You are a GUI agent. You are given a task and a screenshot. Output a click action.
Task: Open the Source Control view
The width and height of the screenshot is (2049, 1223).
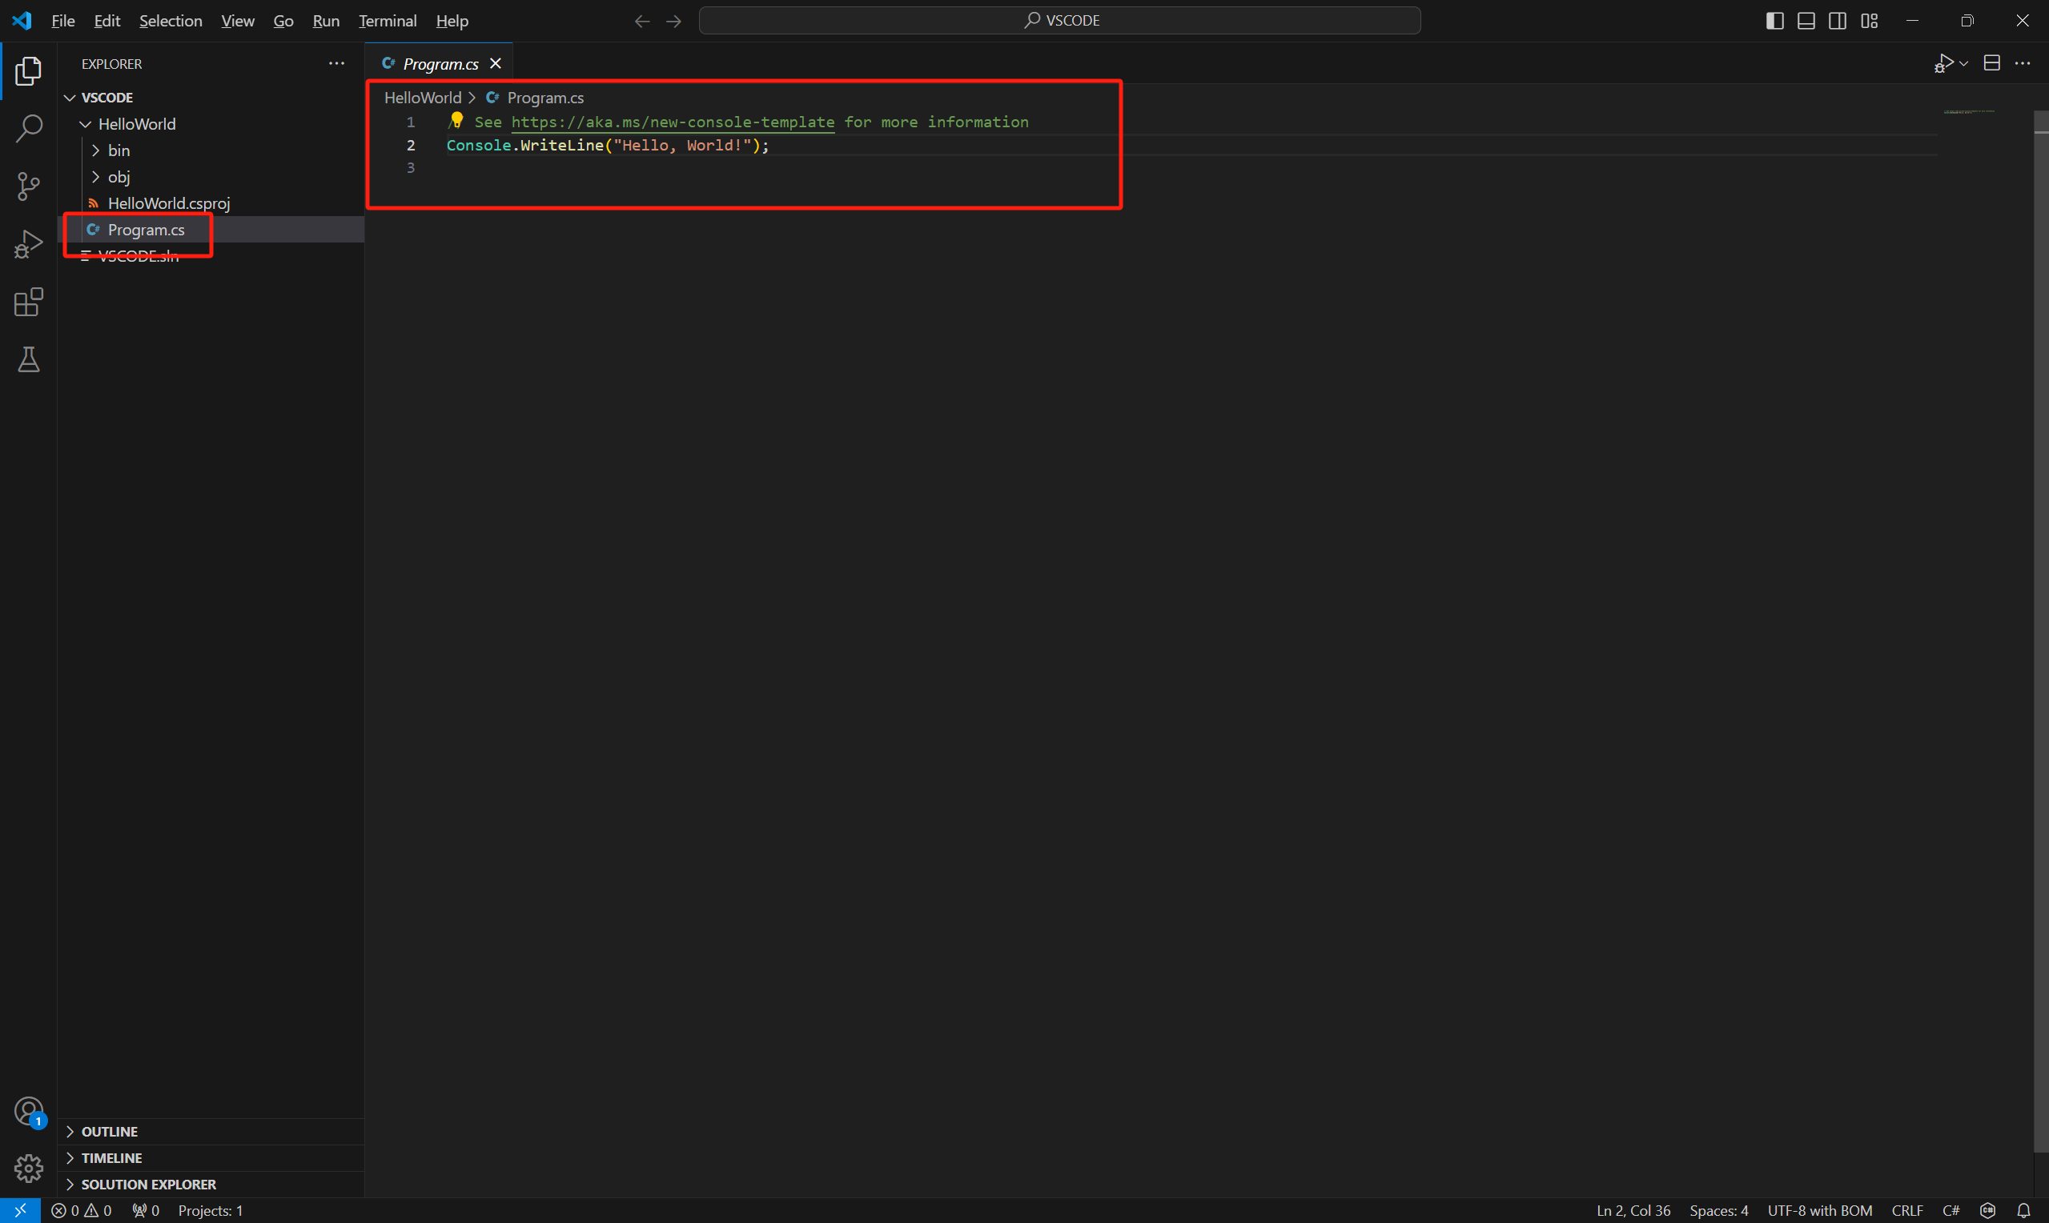(28, 186)
